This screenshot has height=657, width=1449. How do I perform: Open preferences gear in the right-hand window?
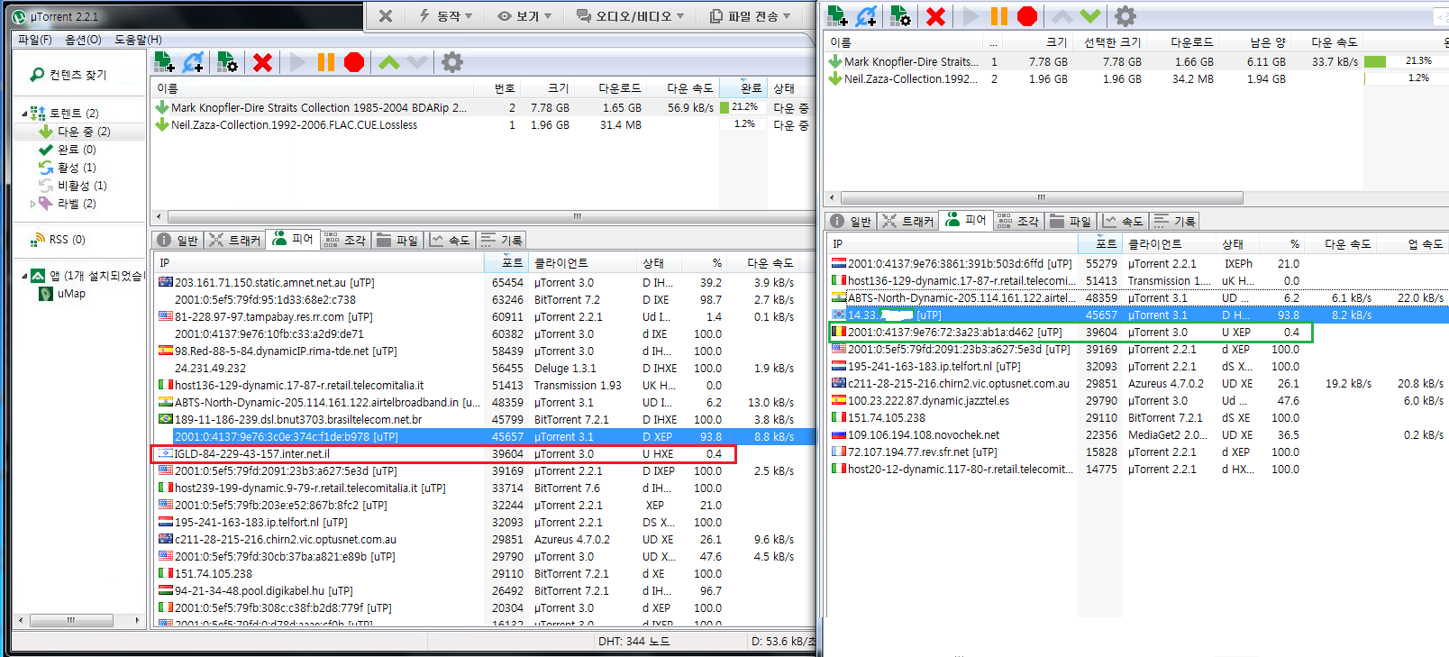pos(1125,15)
